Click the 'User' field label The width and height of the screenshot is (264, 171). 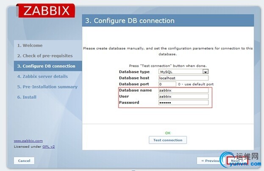pos(124,97)
